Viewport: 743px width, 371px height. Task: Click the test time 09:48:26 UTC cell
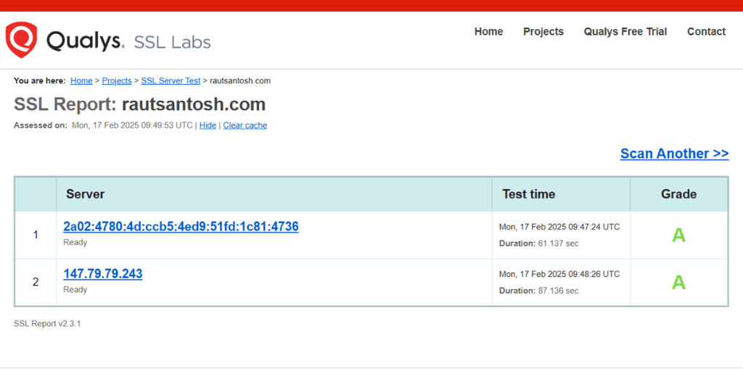tap(559, 274)
